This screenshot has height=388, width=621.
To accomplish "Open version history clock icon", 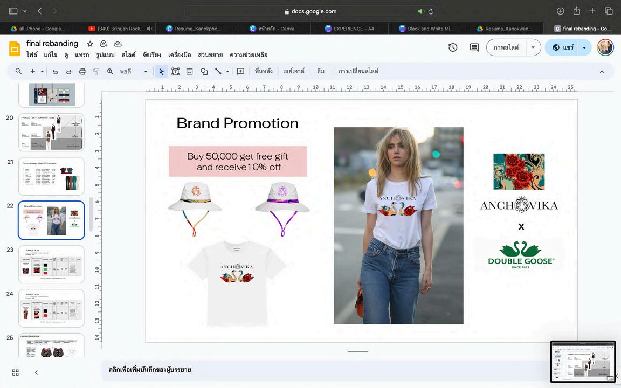I will (453, 47).
